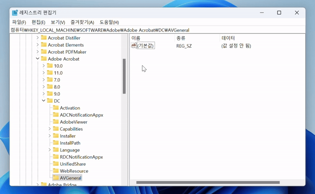Open the 편집(E) menu

(x=38, y=22)
